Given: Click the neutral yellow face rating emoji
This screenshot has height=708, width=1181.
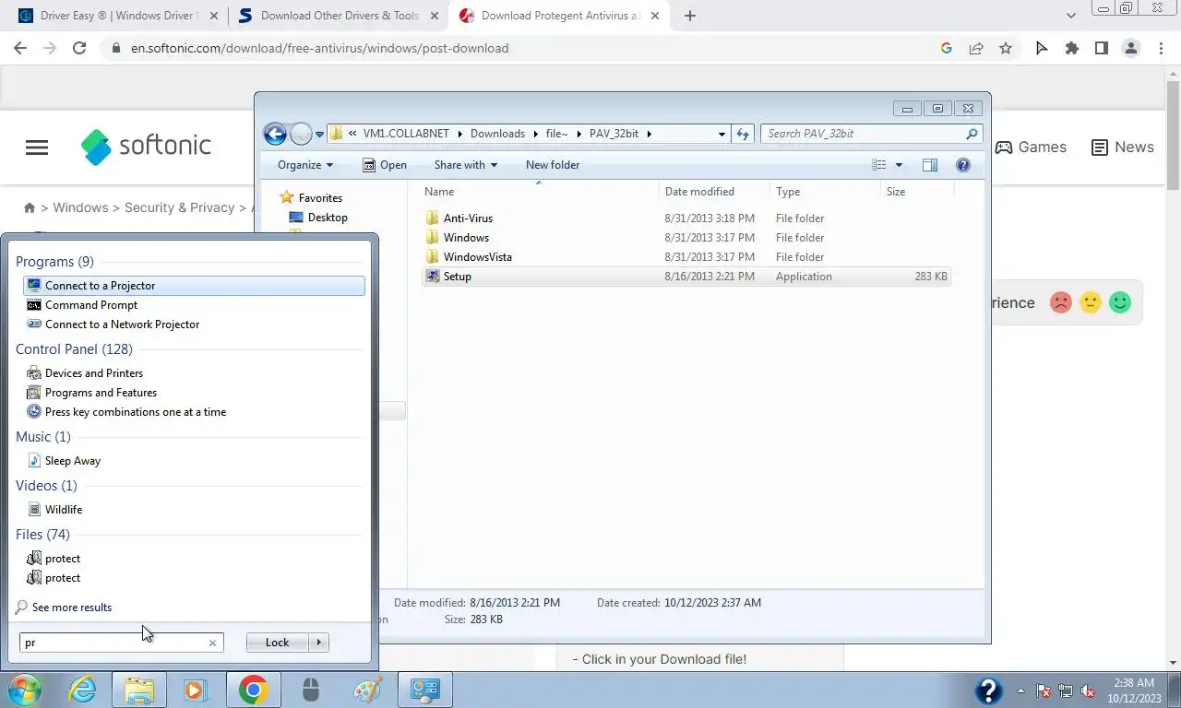Looking at the screenshot, I should (x=1091, y=302).
